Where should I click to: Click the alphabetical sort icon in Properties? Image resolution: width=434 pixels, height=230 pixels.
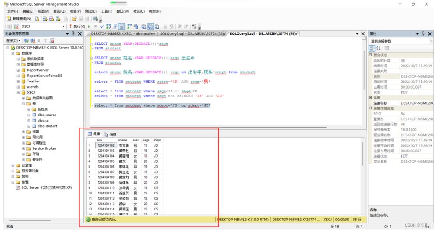point(378,48)
